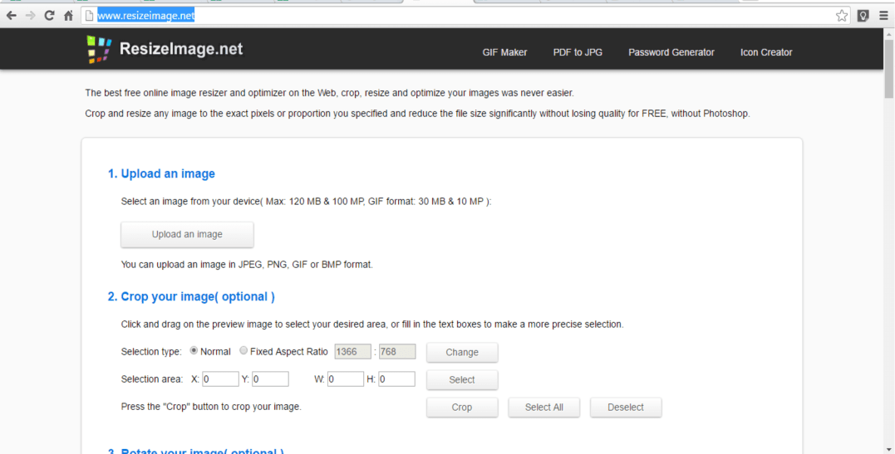Screen dimensions: 895x454
Task: Click the text 'You can upload an image in JPEG, PNG, GIF or BMP format.'
Action: (x=247, y=265)
